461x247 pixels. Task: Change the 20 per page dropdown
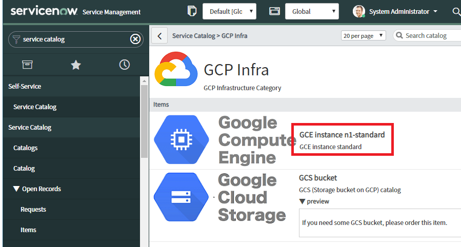pyautogui.click(x=364, y=36)
